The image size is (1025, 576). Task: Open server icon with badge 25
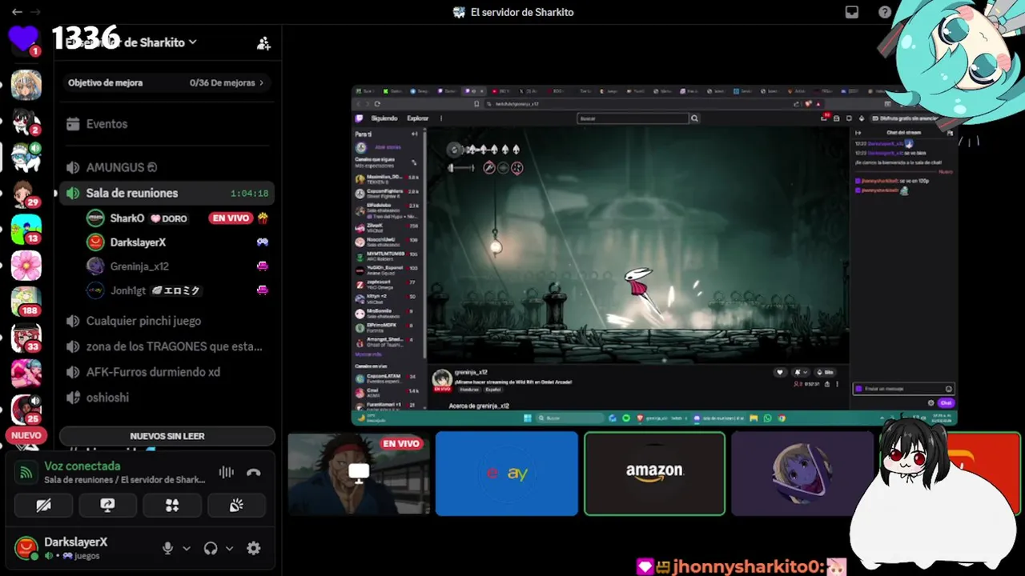(x=26, y=410)
